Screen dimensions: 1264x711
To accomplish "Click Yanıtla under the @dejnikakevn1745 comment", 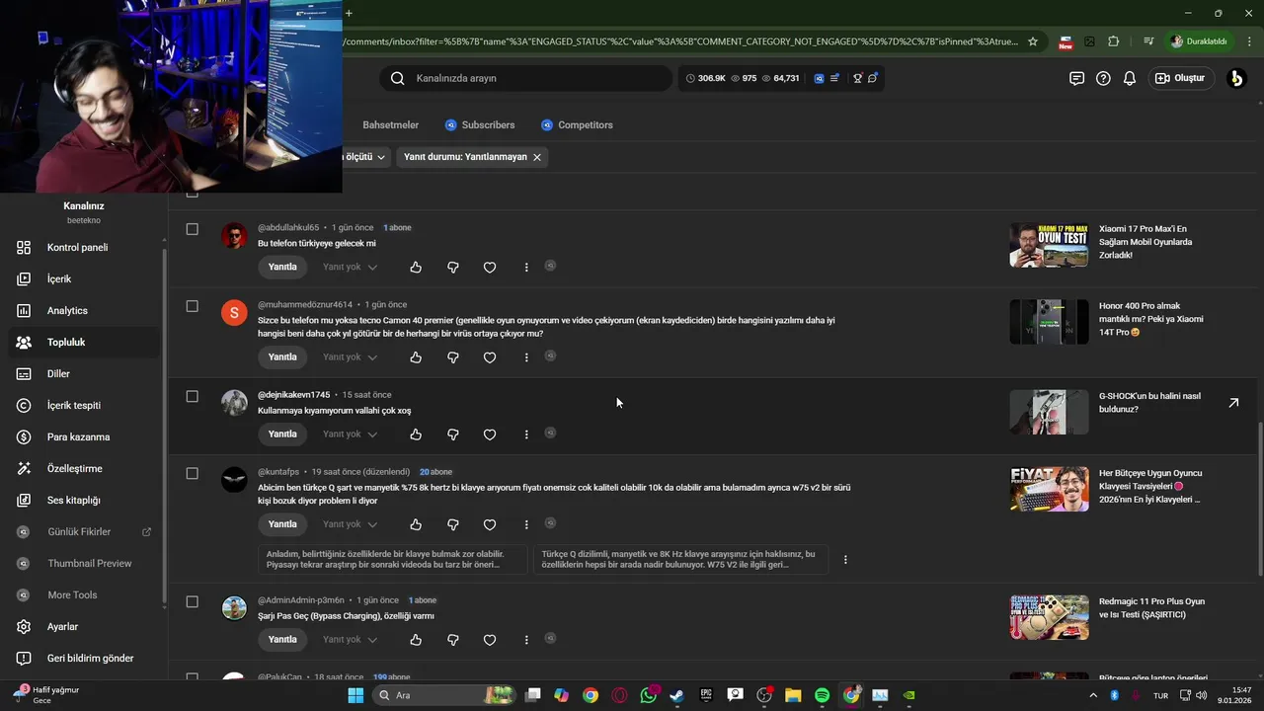I will click(282, 434).
